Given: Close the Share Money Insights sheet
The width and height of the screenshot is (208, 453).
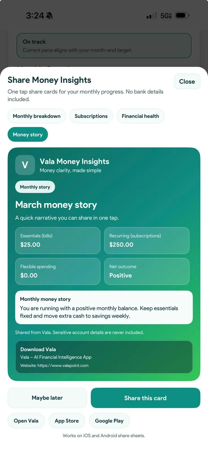Looking at the screenshot, I should click(x=187, y=82).
